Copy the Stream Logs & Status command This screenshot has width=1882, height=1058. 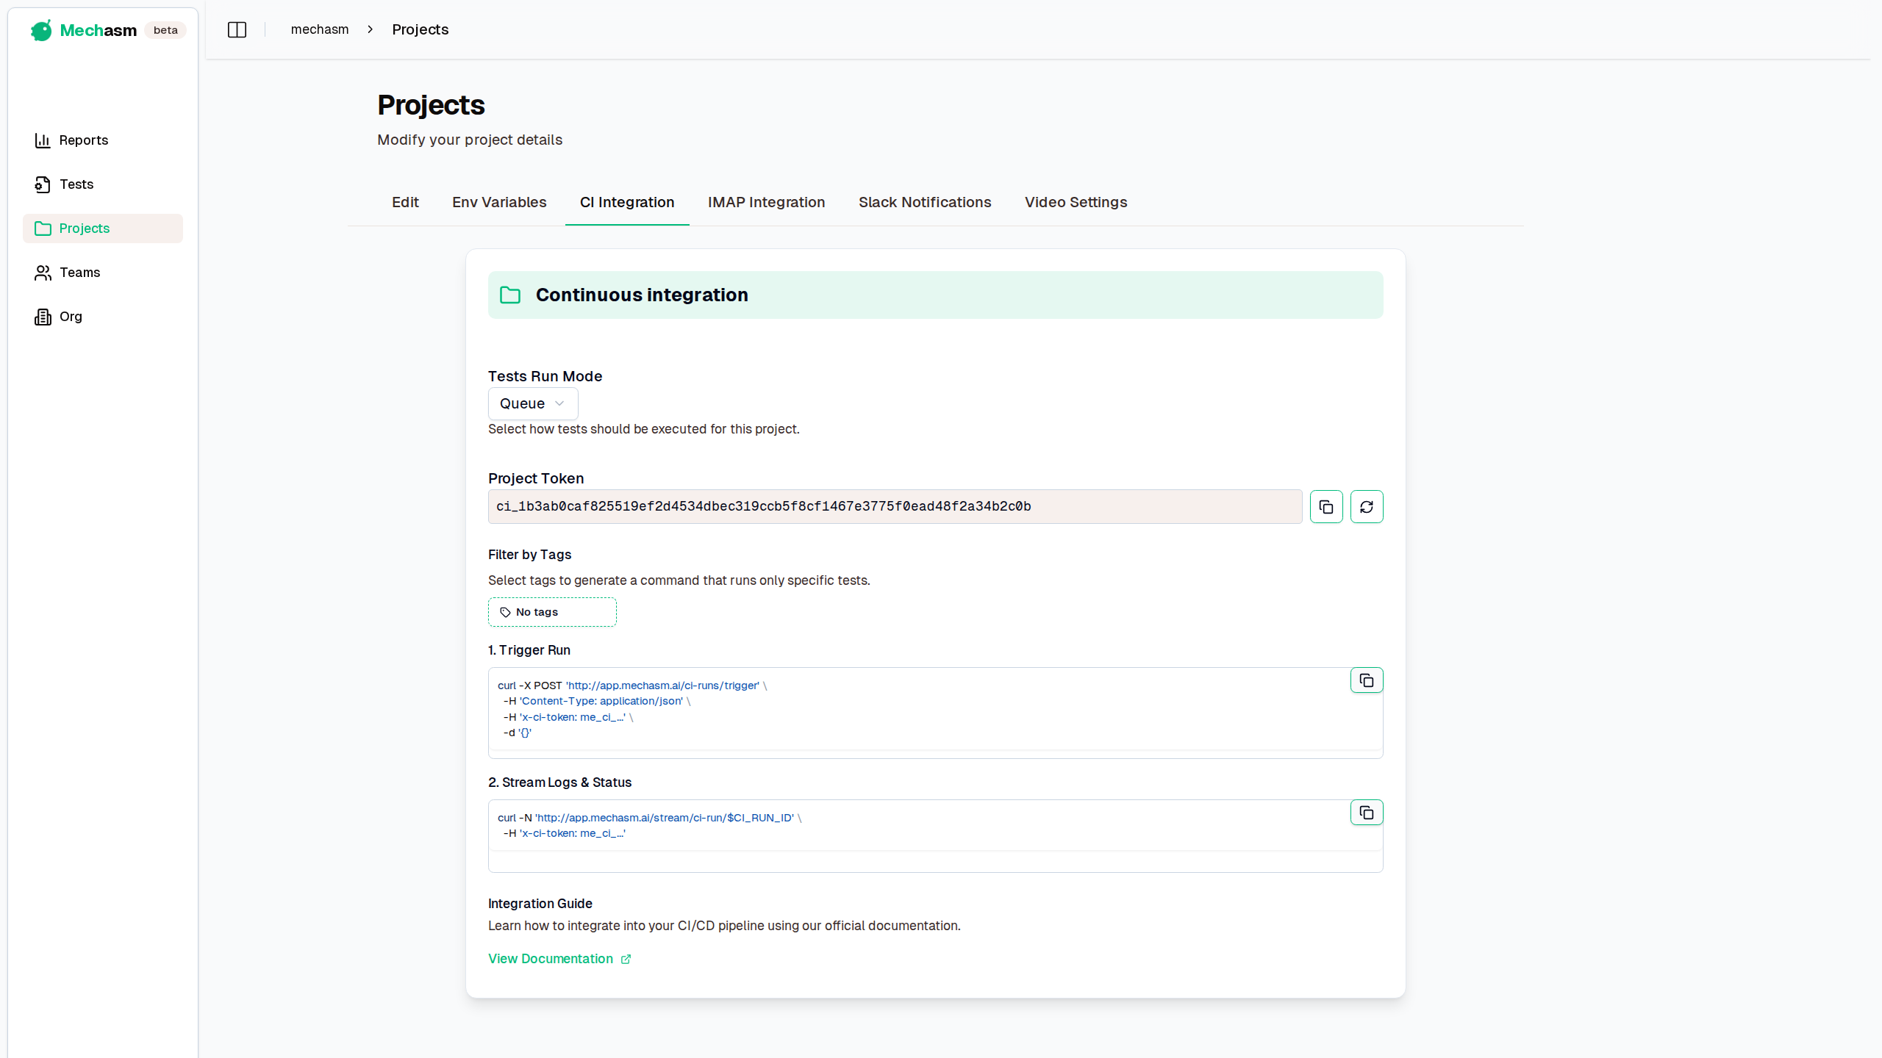coord(1366,812)
